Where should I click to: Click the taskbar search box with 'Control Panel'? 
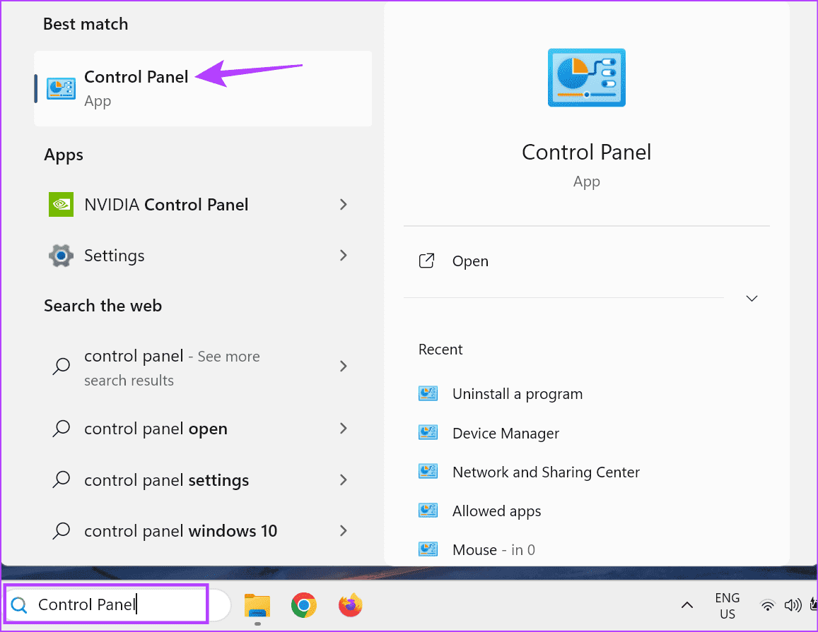coord(117,604)
